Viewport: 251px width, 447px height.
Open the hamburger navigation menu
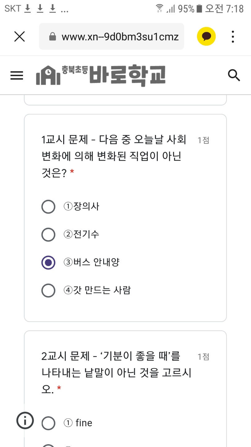pyautogui.click(x=17, y=75)
